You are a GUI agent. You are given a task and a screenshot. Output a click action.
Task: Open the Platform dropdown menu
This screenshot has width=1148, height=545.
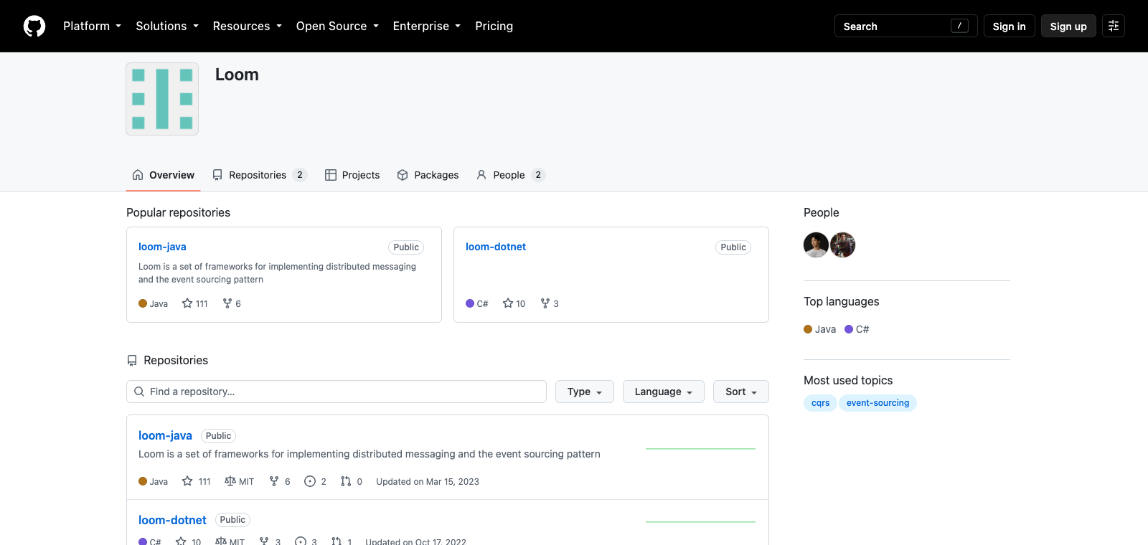click(93, 26)
